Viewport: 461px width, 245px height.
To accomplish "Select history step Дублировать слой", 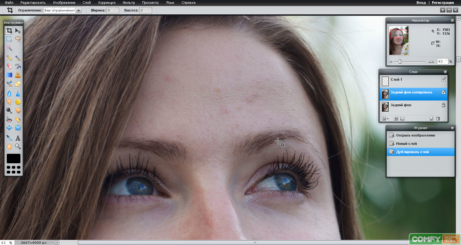I will click(x=421, y=152).
